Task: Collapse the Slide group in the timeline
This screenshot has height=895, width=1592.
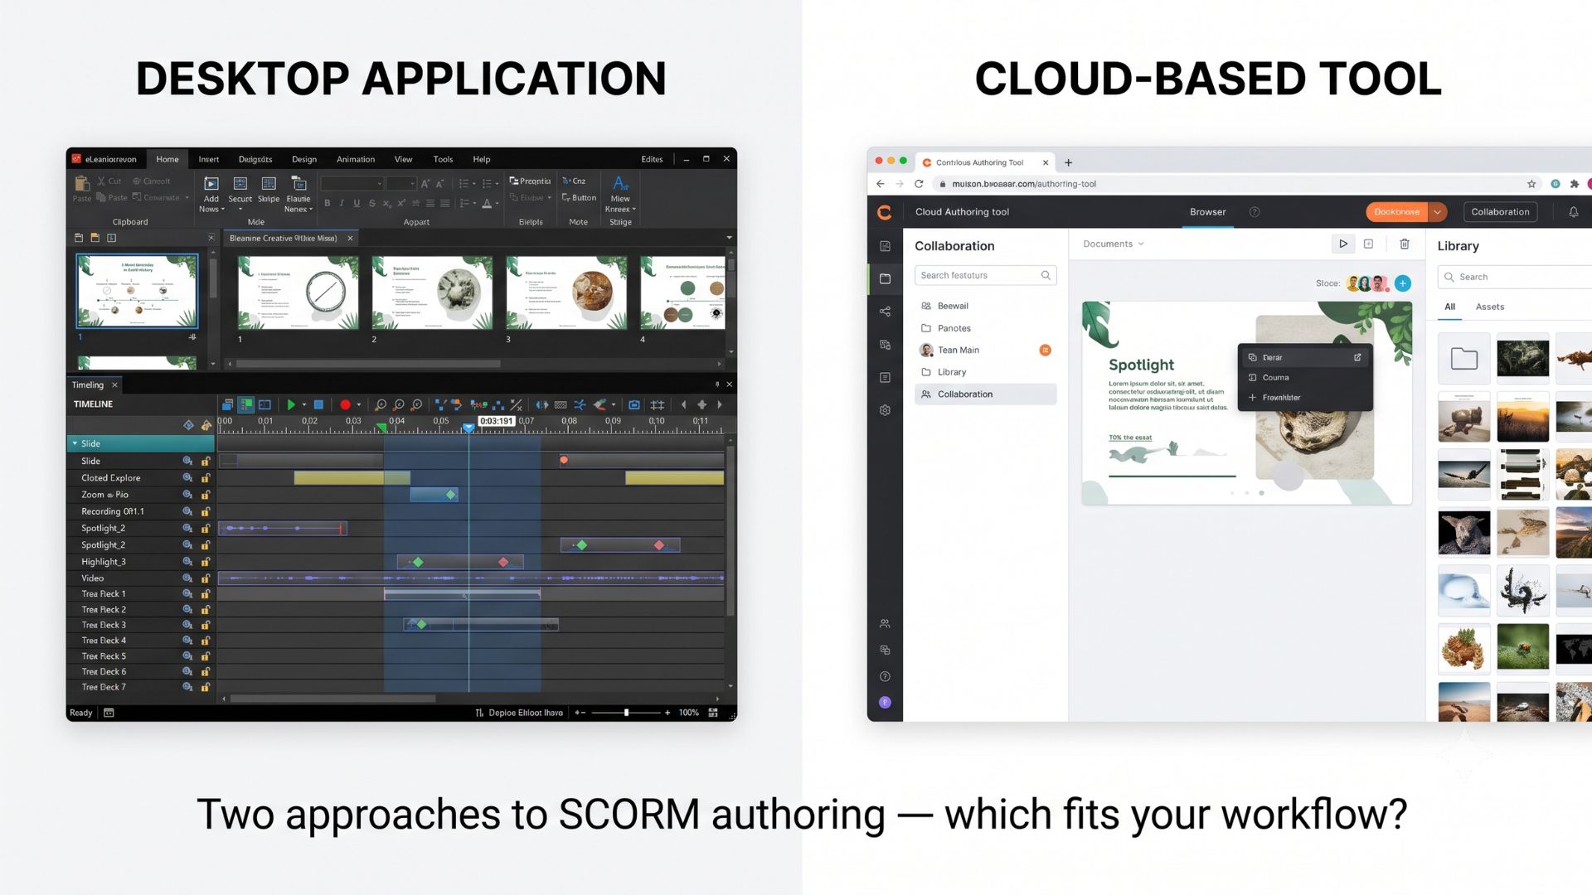Action: point(75,443)
